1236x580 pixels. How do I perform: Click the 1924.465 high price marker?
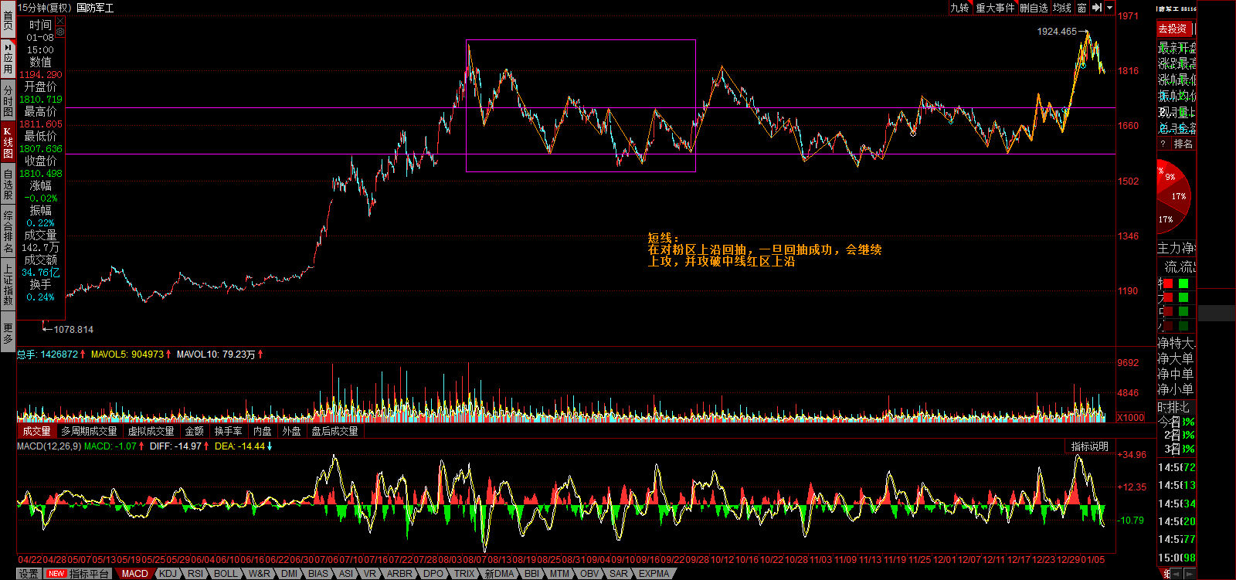(1057, 32)
